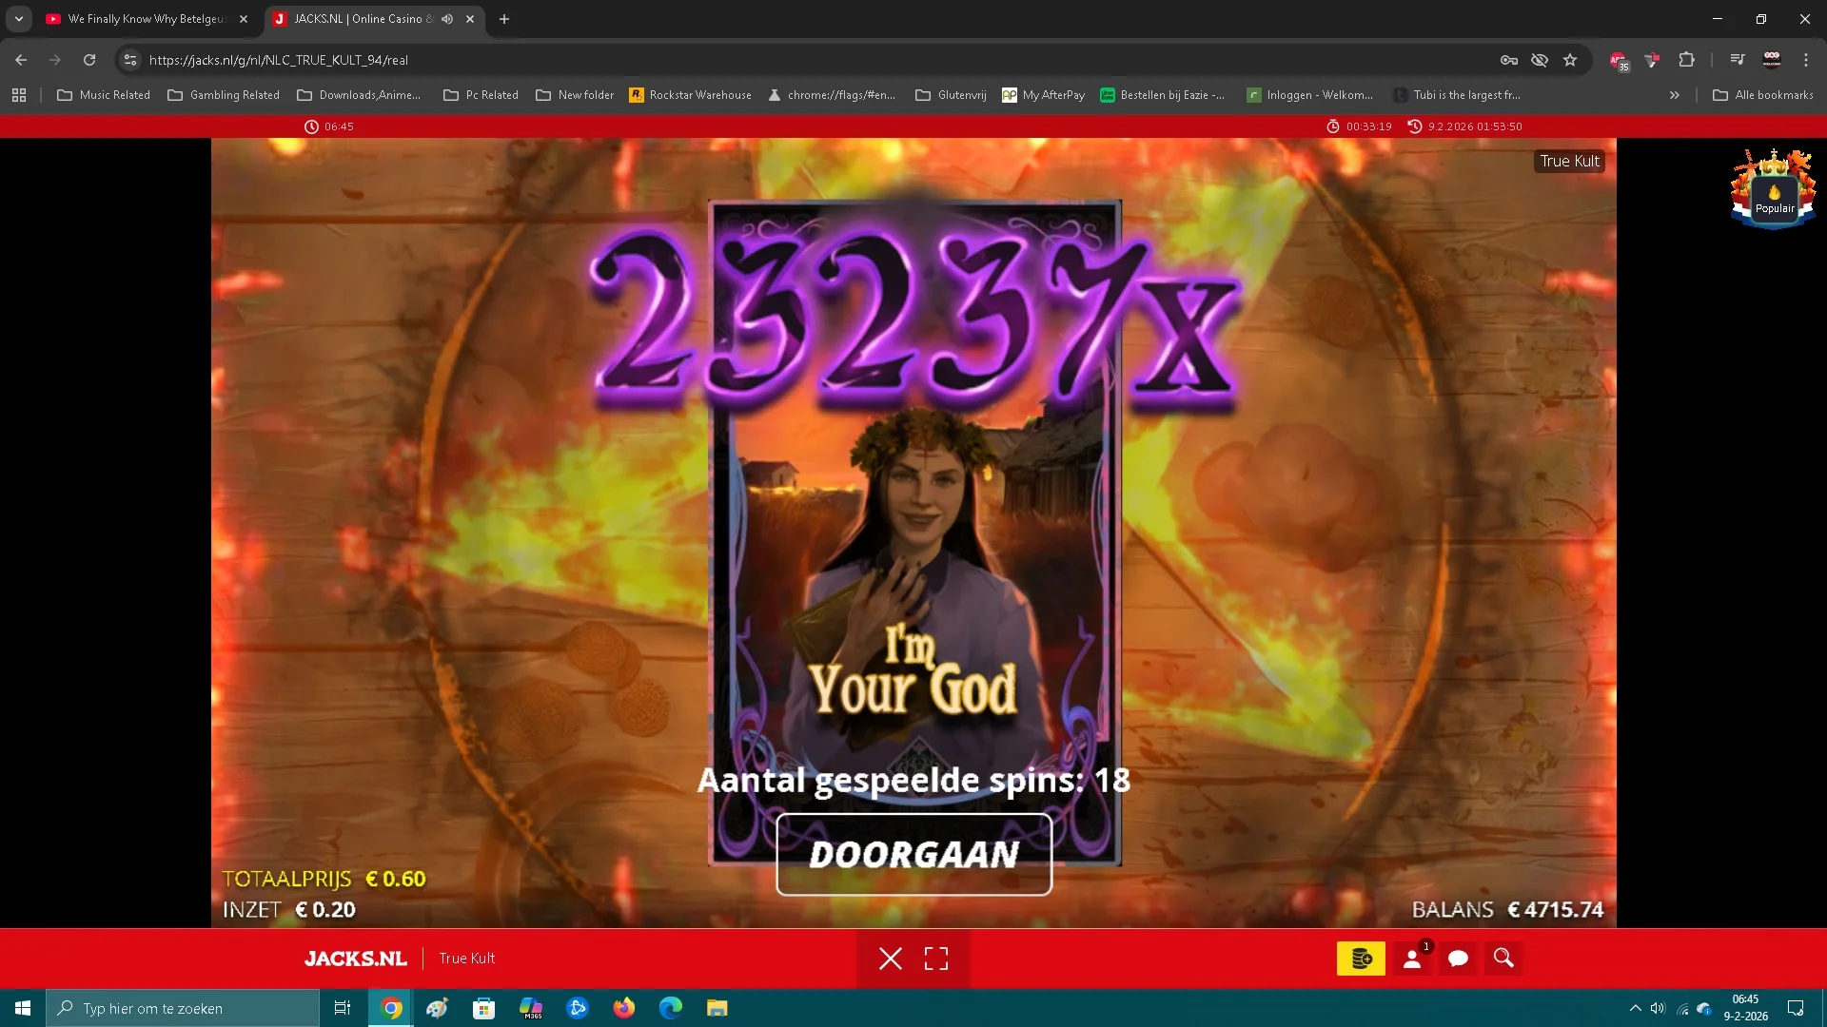Image resolution: width=1827 pixels, height=1027 pixels.
Task: Open the account profile icon
Action: coord(1412,959)
